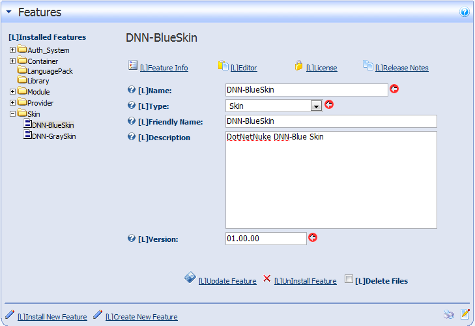Click the DNN-BlueSkin document icon
The height and width of the screenshot is (326, 475).
click(x=27, y=124)
